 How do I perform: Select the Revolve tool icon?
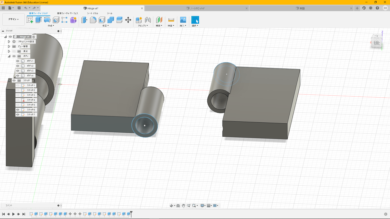pyautogui.click(x=47, y=20)
